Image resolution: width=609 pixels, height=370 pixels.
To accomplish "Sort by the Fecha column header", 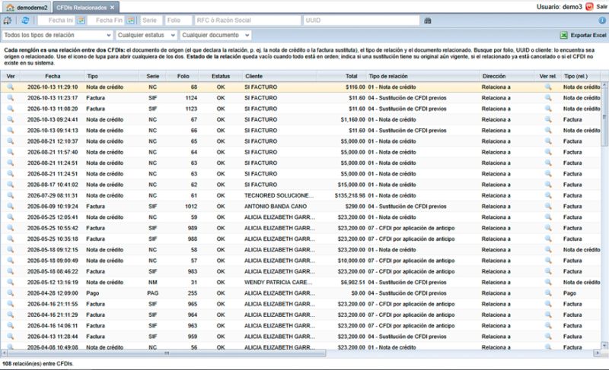I will pyautogui.click(x=53, y=76).
